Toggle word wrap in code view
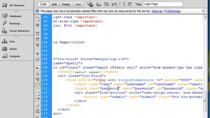The width and height of the screenshot is (210, 118). 37,80
